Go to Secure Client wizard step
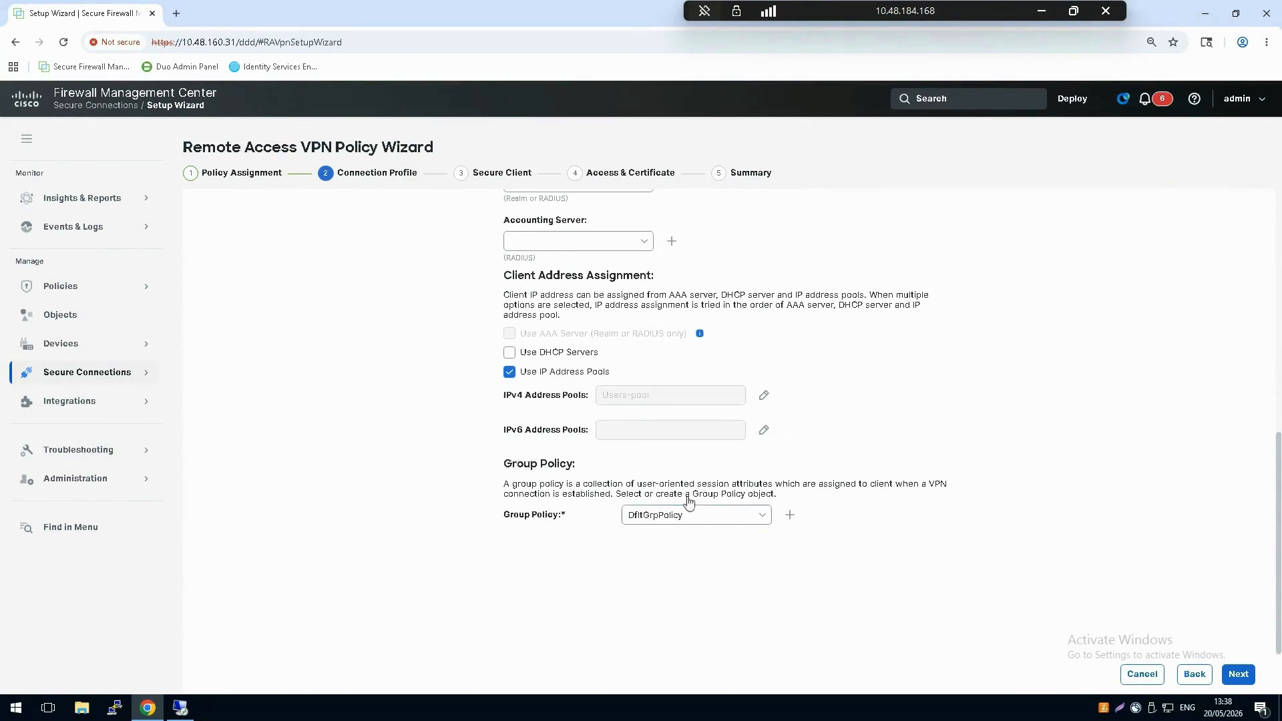This screenshot has height=721, width=1282. (493, 173)
